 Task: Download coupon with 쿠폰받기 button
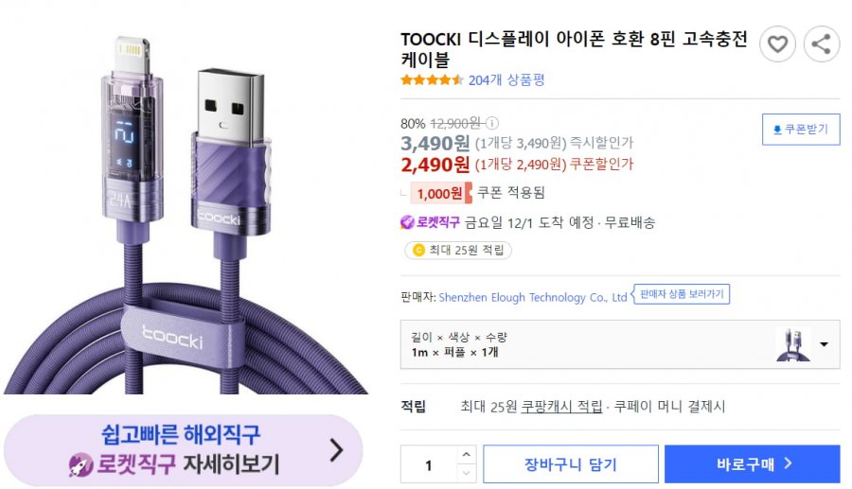coord(800,130)
